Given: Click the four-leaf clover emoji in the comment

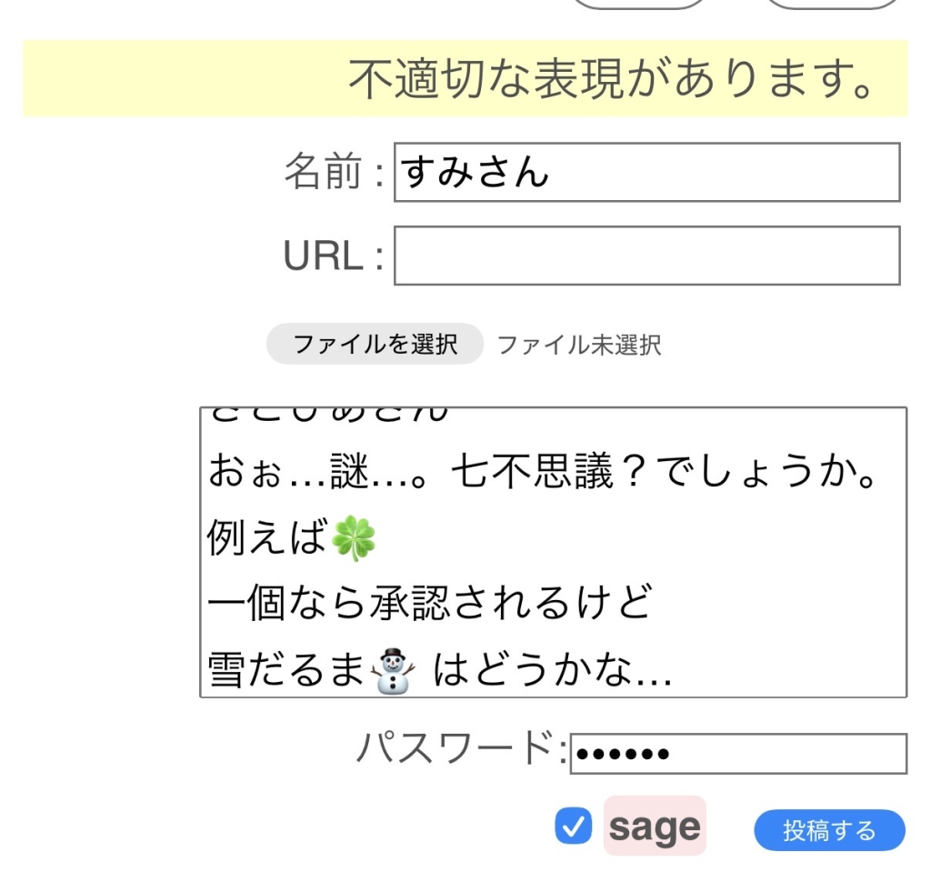Looking at the screenshot, I should coord(354,540).
